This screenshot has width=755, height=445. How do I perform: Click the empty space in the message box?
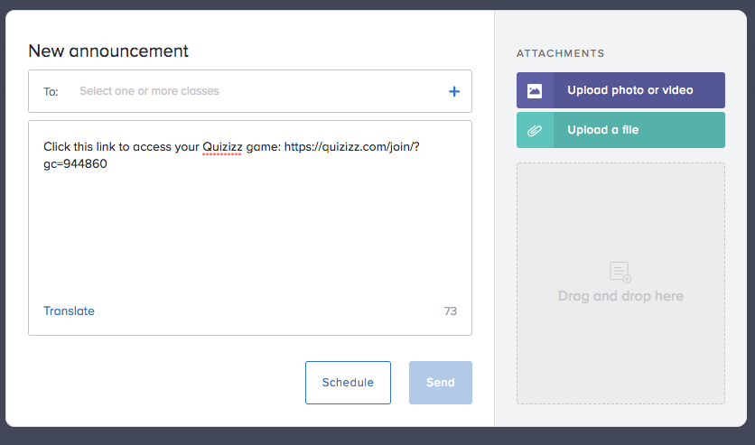tap(249, 235)
